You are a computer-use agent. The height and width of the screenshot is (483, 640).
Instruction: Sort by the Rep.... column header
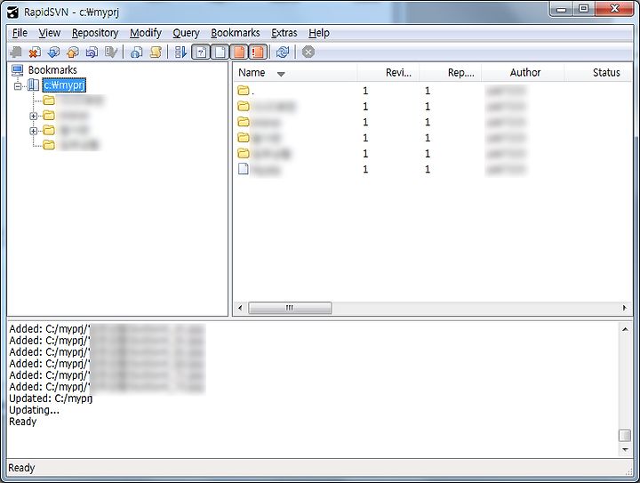coord(450,73)
